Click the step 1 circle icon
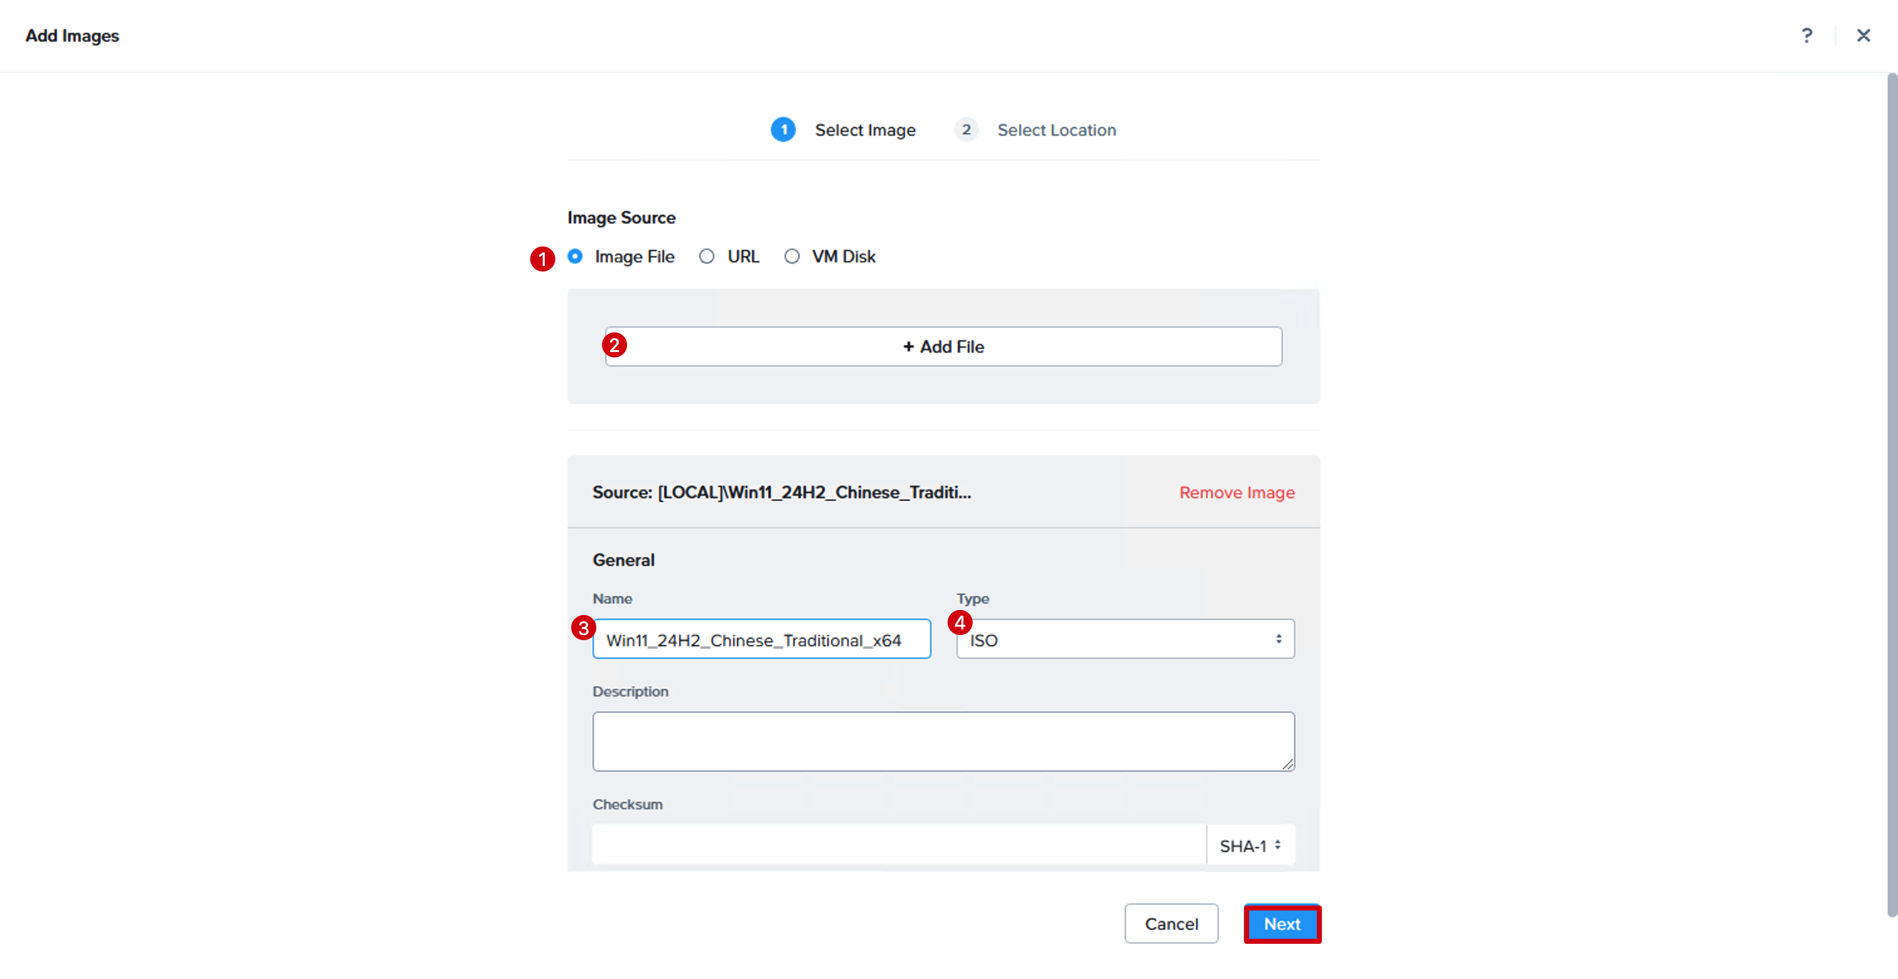 click(x=783, y=130)
